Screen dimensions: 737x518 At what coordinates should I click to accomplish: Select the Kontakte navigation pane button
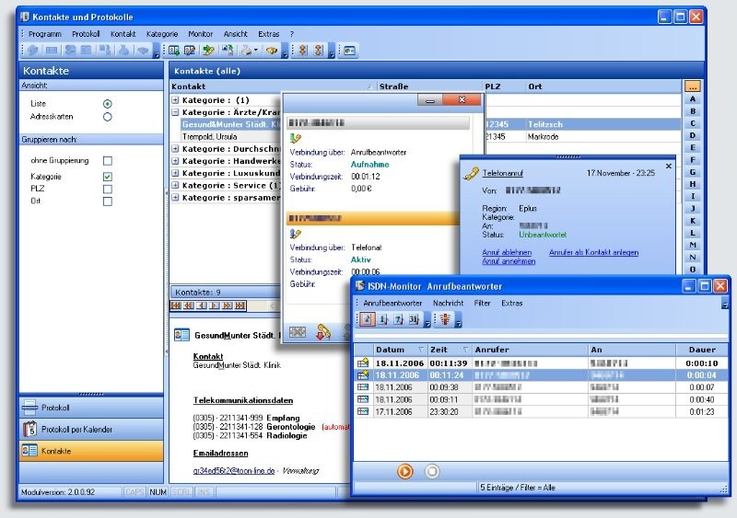point(91,451)
